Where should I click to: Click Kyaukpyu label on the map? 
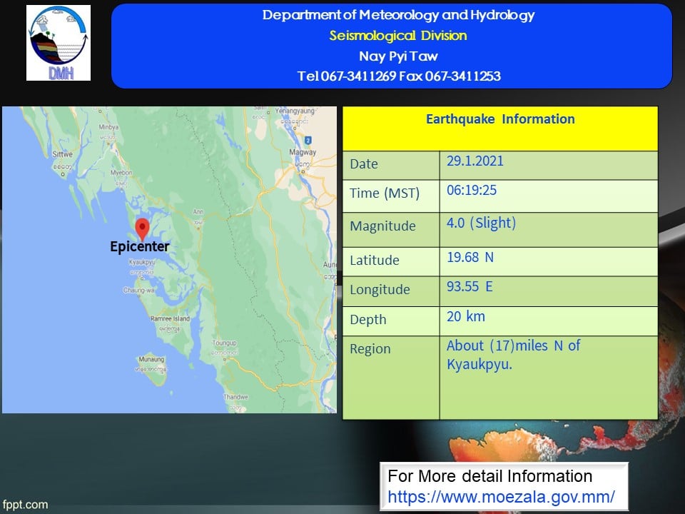[142, 262]
